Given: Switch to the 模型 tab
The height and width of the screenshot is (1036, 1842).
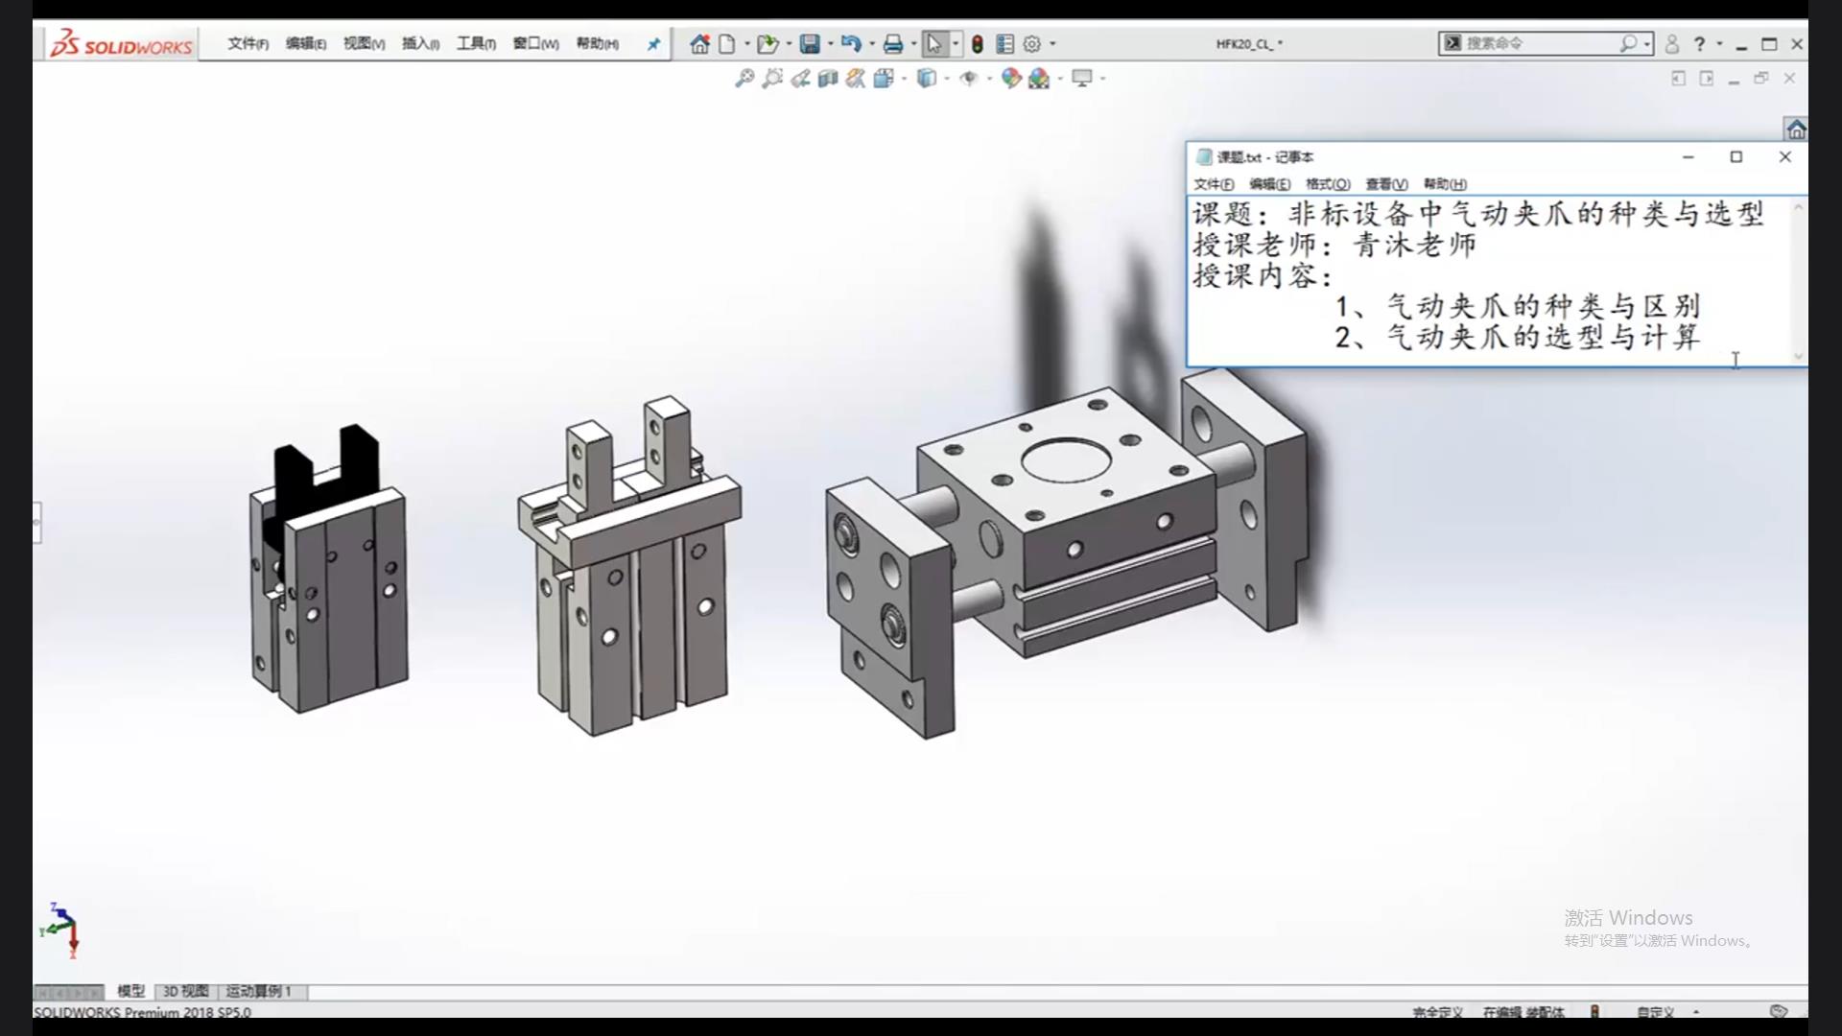Looking at the screenshot, I should coord(130,991).
